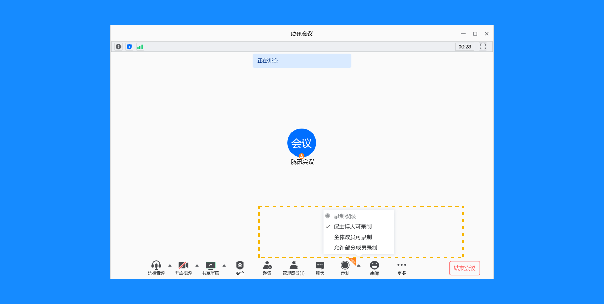Select 允许部分成员录制 option
The height and width of the screenshot is (304, 604).
[359, 248]
